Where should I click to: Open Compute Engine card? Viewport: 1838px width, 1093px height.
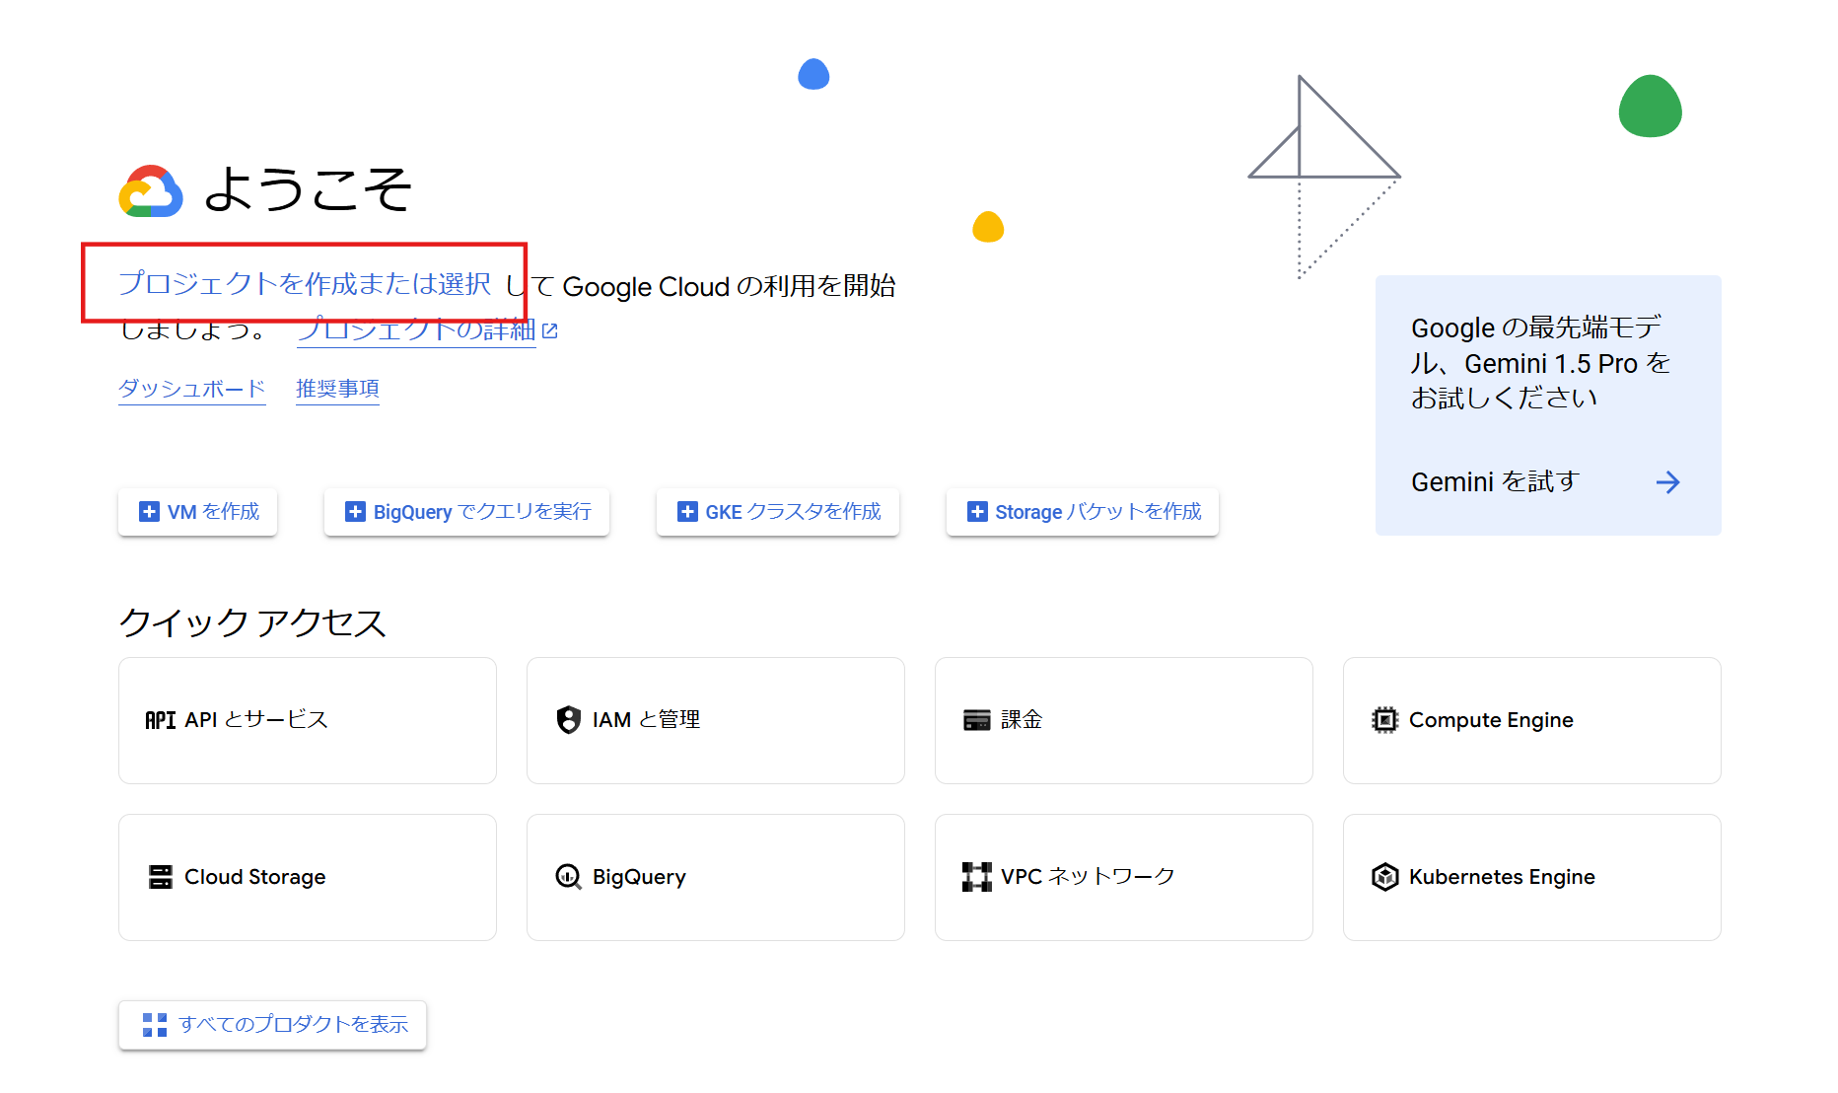(x=1532, y=721)
